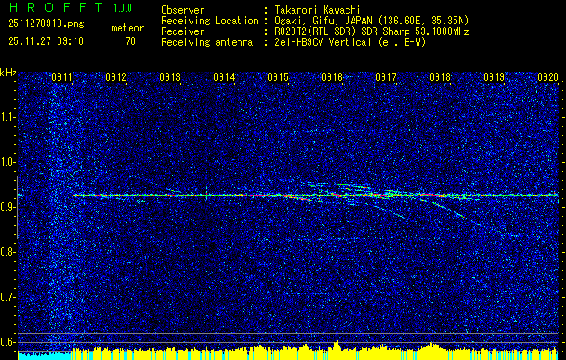
Task: Click frequency axis label 1.1
Action: pos(7,117)
